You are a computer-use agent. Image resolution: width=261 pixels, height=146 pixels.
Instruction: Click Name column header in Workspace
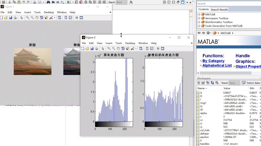[209, 88]
